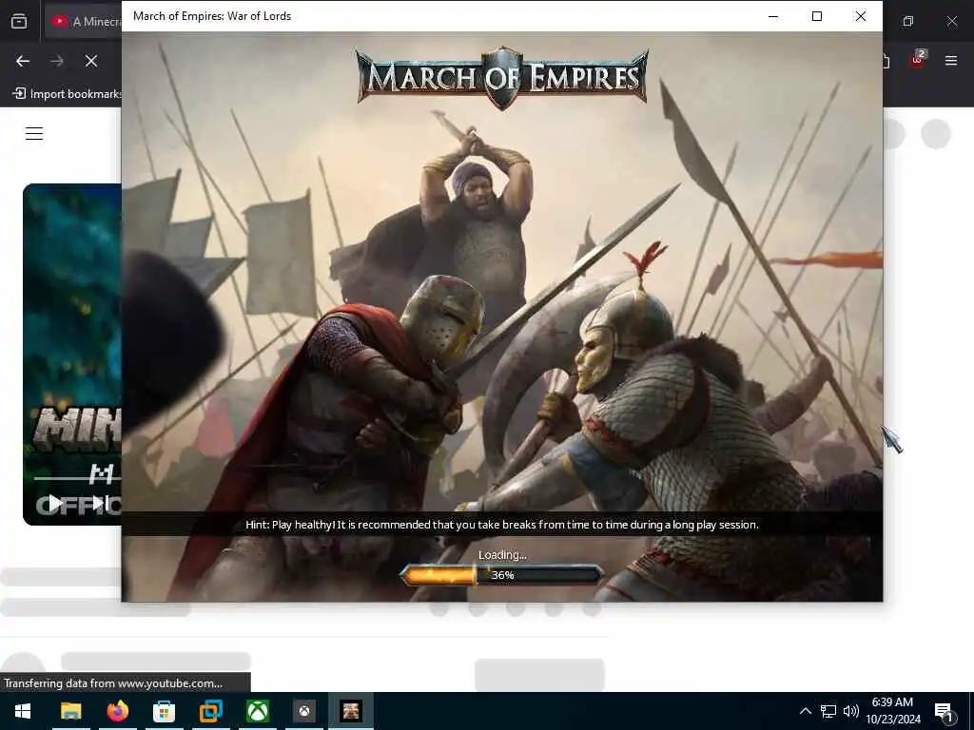Open the Windows Start menu
This screenshot has height=730, width=974.
click(23, 711)
